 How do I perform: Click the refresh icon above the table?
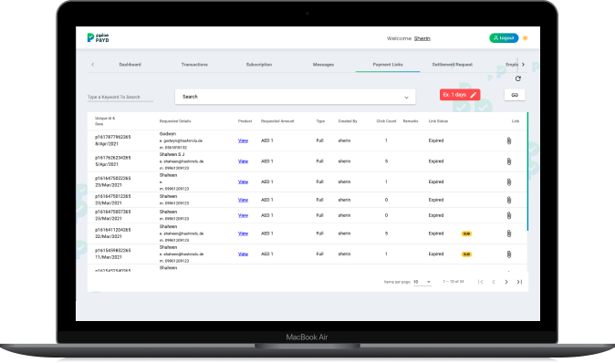click(517, 78)
